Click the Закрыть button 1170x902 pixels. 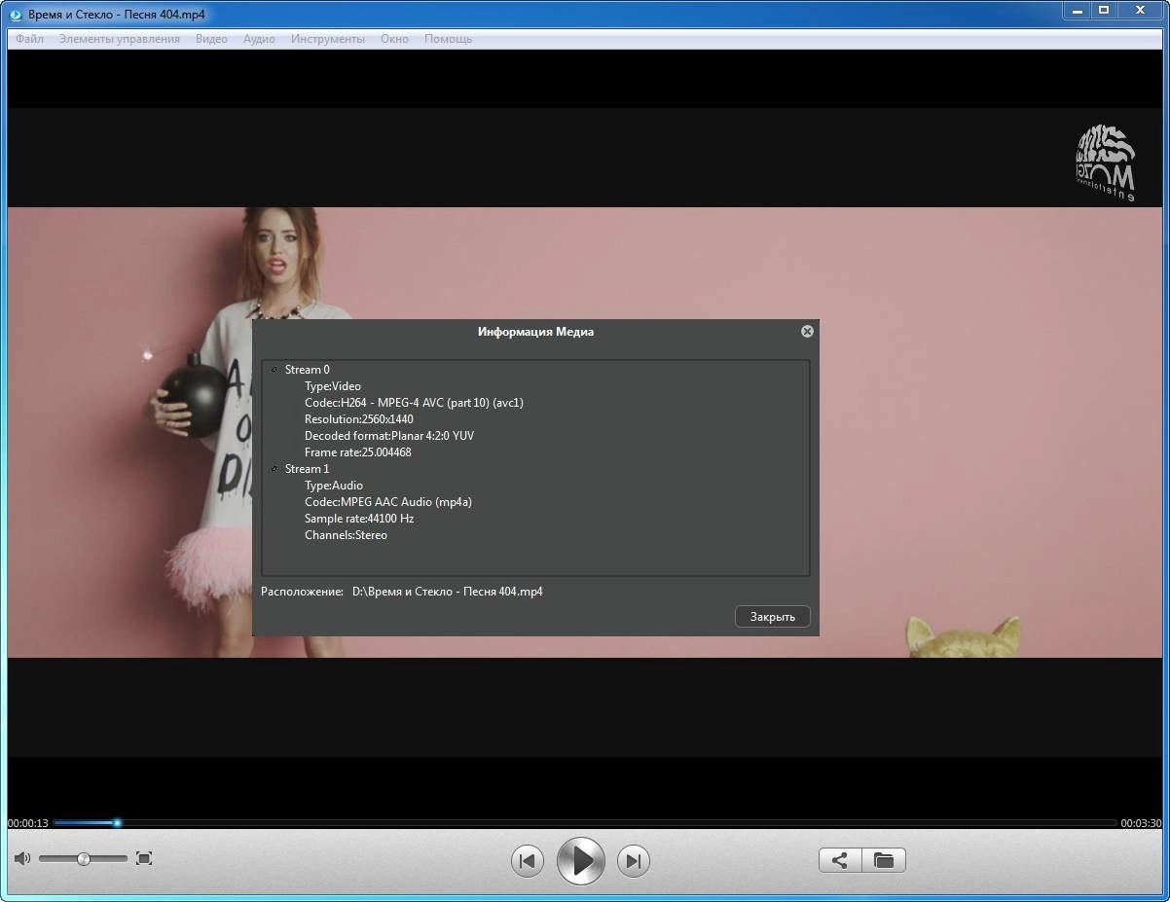click(773, 616)
